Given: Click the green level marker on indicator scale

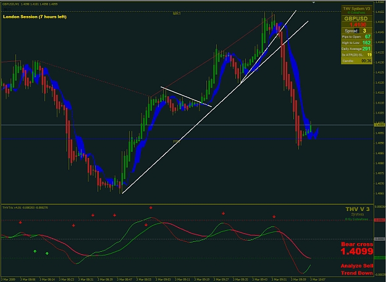Looking at the screenshot, I should pos(380,258).
